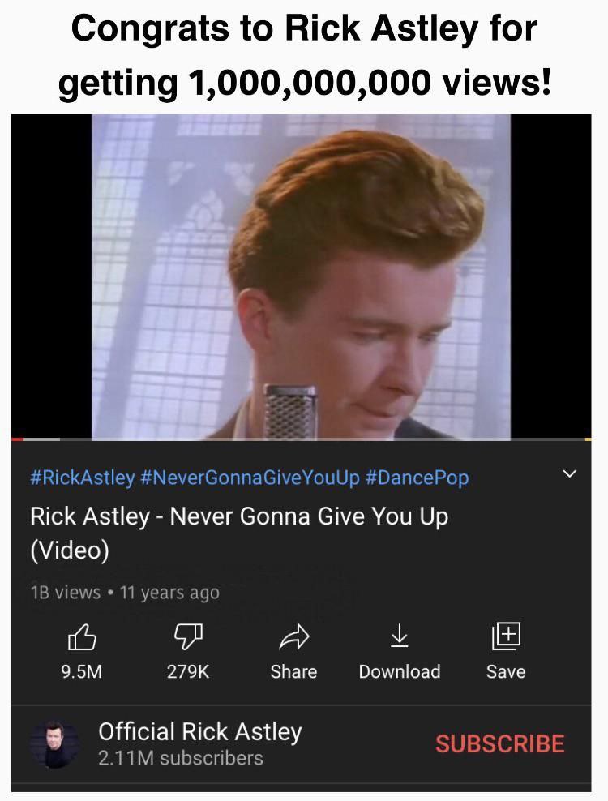Open the #DancePop hashtag link
The image size is (608, 801).
[417, 478]
